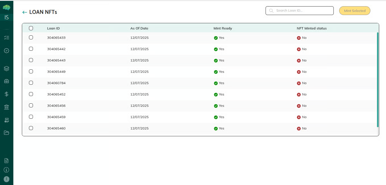The width and height of the screenshot is (386, 185).
Task: Open the open-folder sidebar icon
Action: pos(7,133)
